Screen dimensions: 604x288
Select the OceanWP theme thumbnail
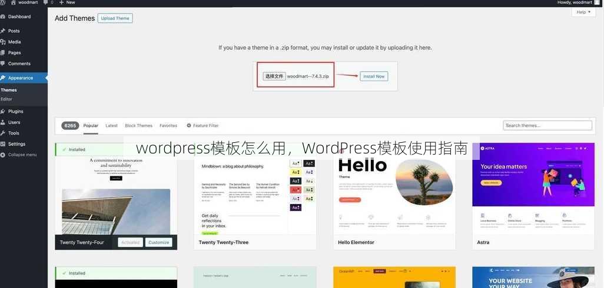(x=394, y=277)
